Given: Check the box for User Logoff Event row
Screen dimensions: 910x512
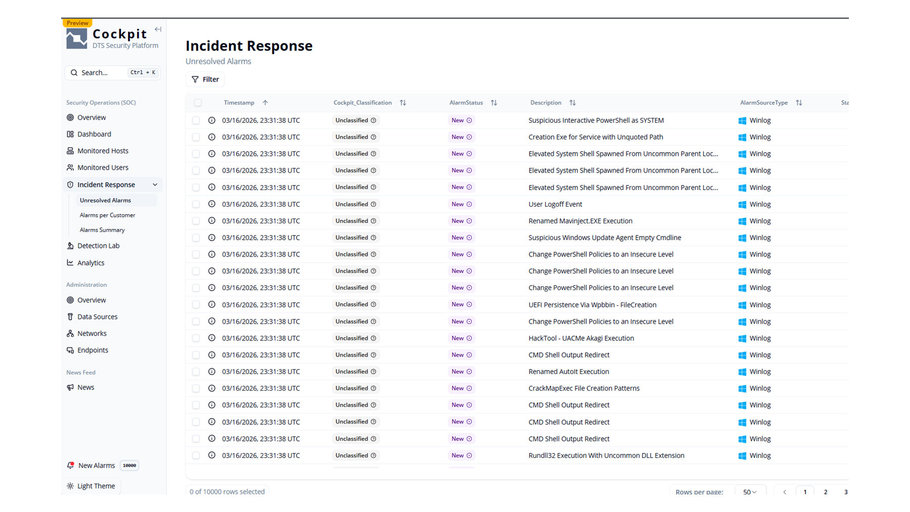Looking at the screenshot, I should (x=196, y=205).
